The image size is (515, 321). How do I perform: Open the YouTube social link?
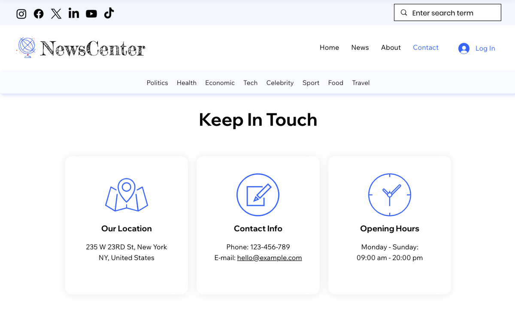pyautogui.click(x=91, y=14)
